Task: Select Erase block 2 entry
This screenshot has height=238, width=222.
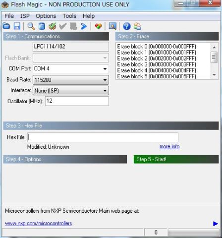Action: point(157,59)
